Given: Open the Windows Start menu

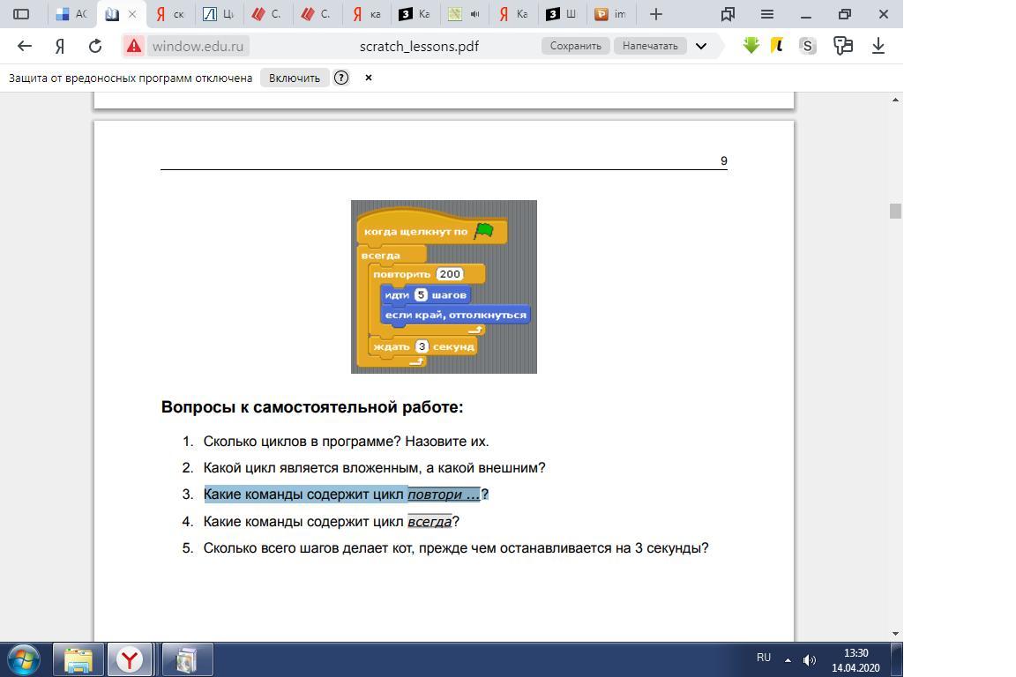Looking at the screenshot, I should tap(23, 660).
